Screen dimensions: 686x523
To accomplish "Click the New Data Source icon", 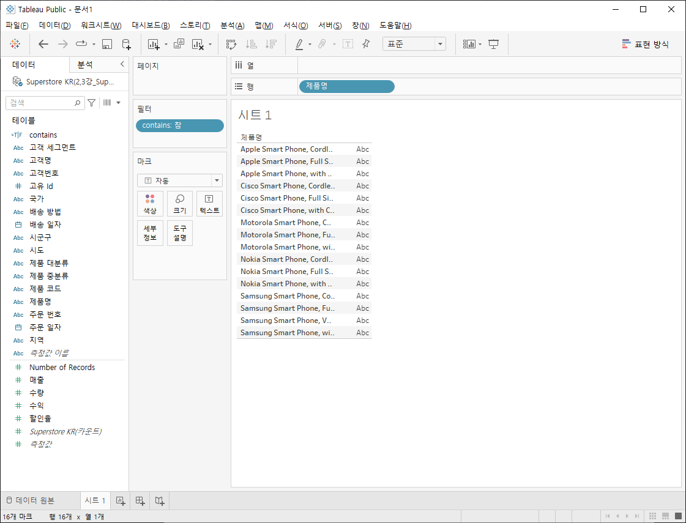I will point(126,43).
